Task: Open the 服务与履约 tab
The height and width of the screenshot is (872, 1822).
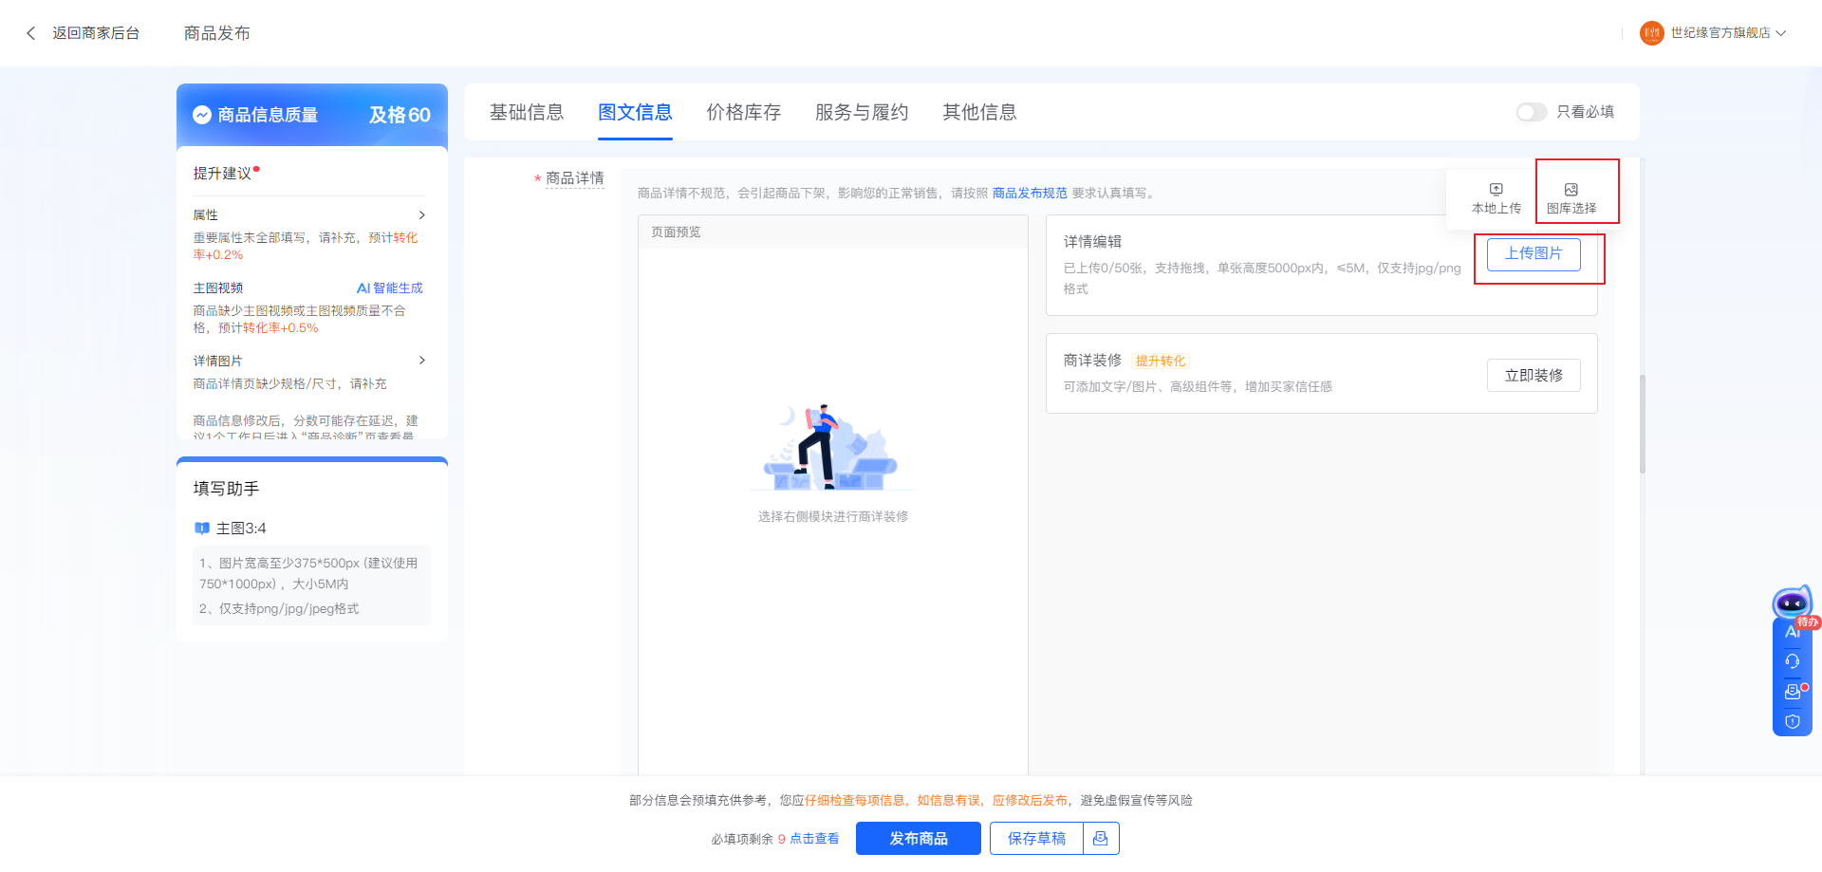Action: 861,112
